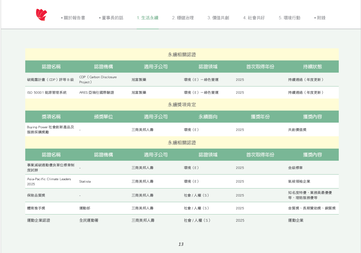The width and height of the screenshot is (361, 253).
Task: Click the red flower logo
Action: pos(42,15)
